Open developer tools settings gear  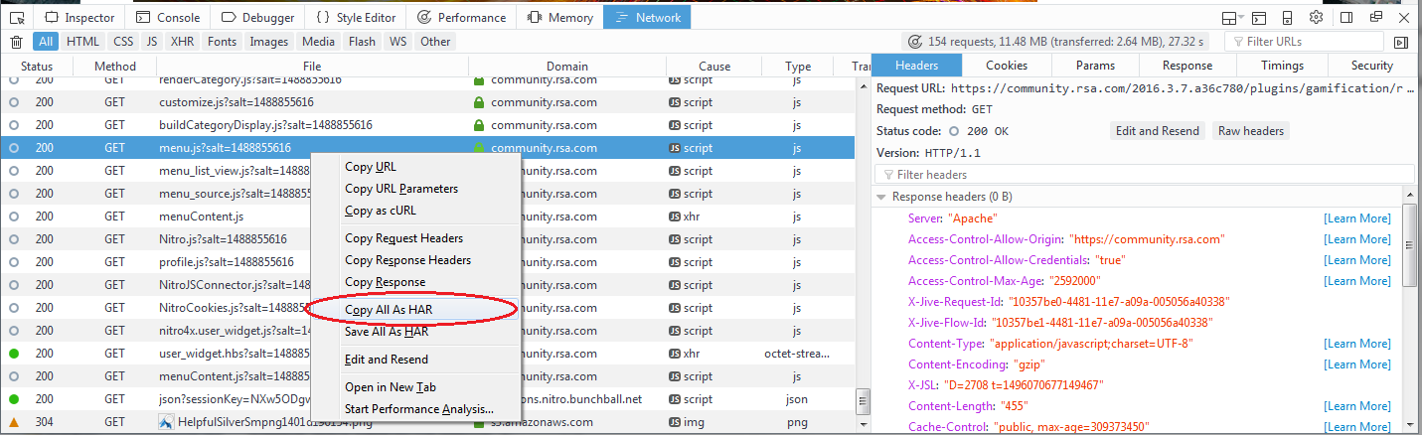pyautogui.click(x=1316, y=18)
